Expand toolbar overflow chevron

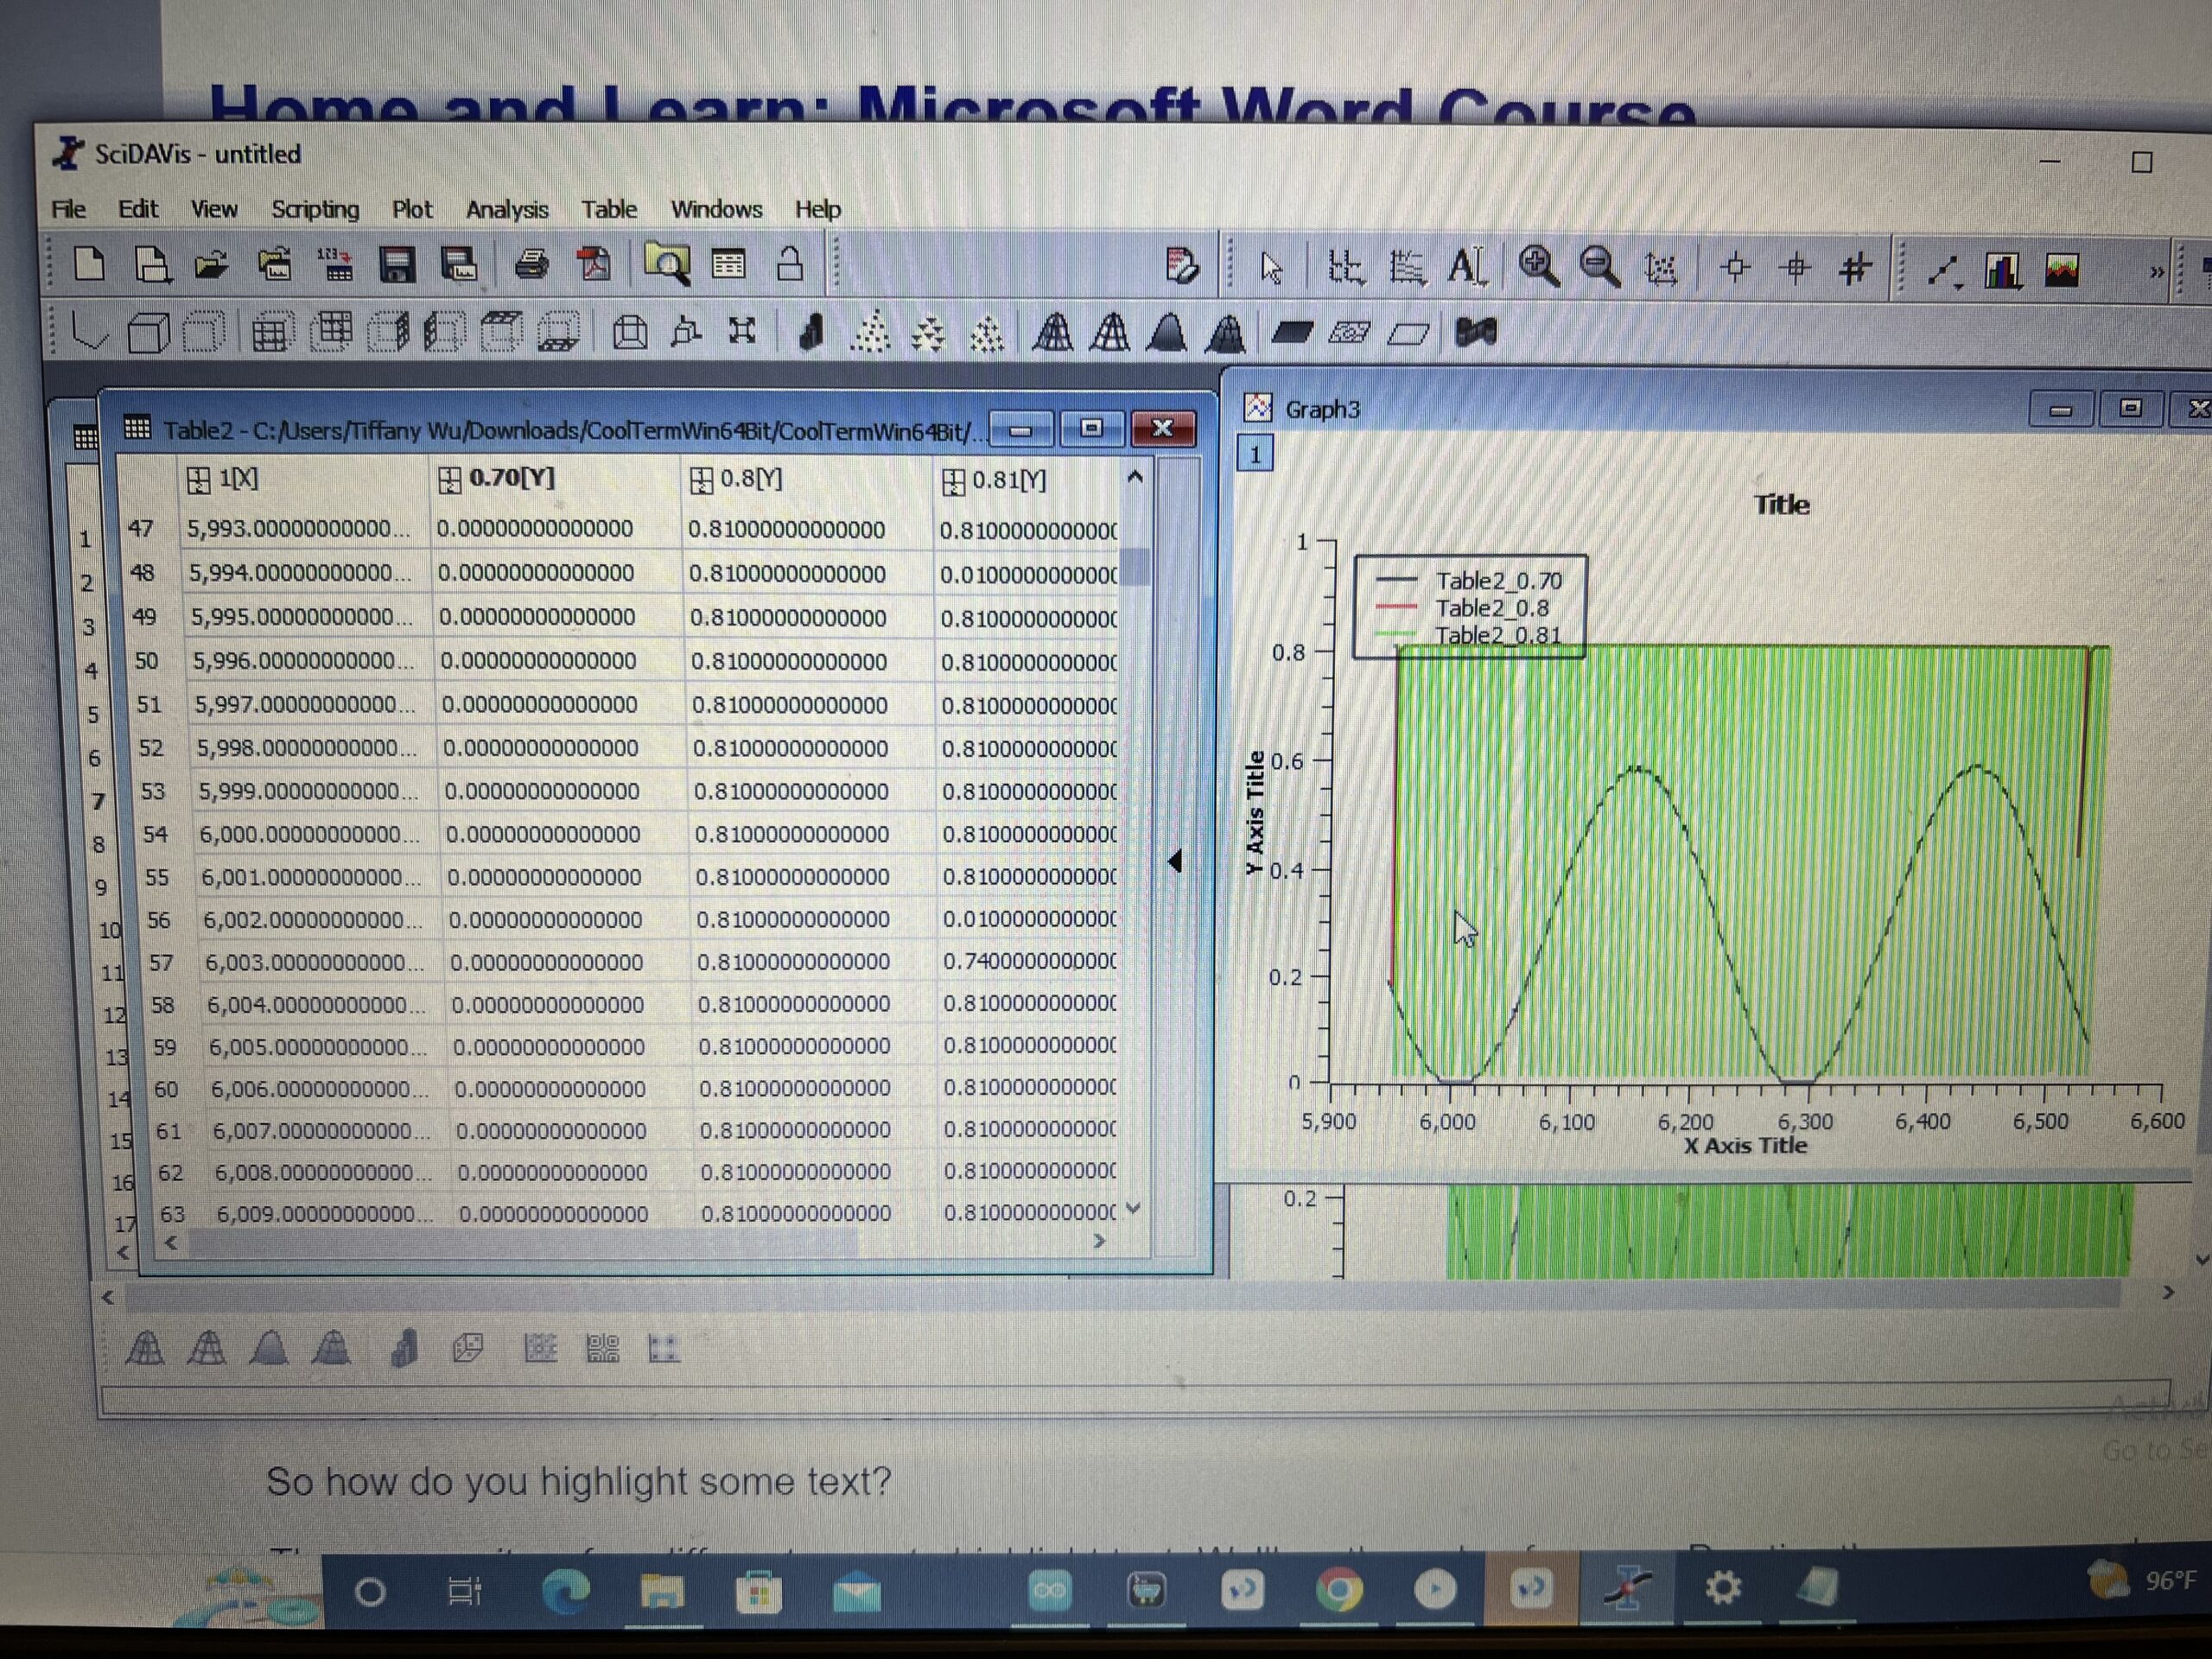coord(2156,271)
